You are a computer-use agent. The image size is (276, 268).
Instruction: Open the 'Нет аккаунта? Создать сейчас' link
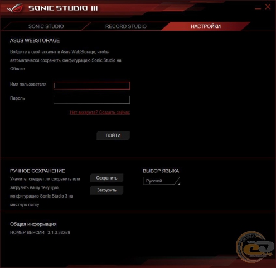(100, 112)
